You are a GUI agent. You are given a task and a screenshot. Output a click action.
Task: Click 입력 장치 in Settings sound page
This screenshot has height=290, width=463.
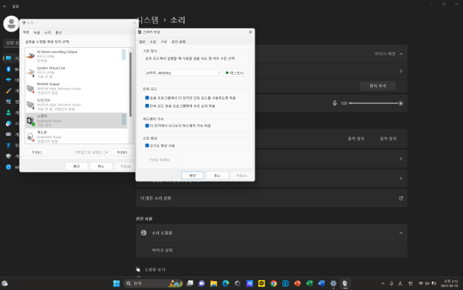[388, 138]
